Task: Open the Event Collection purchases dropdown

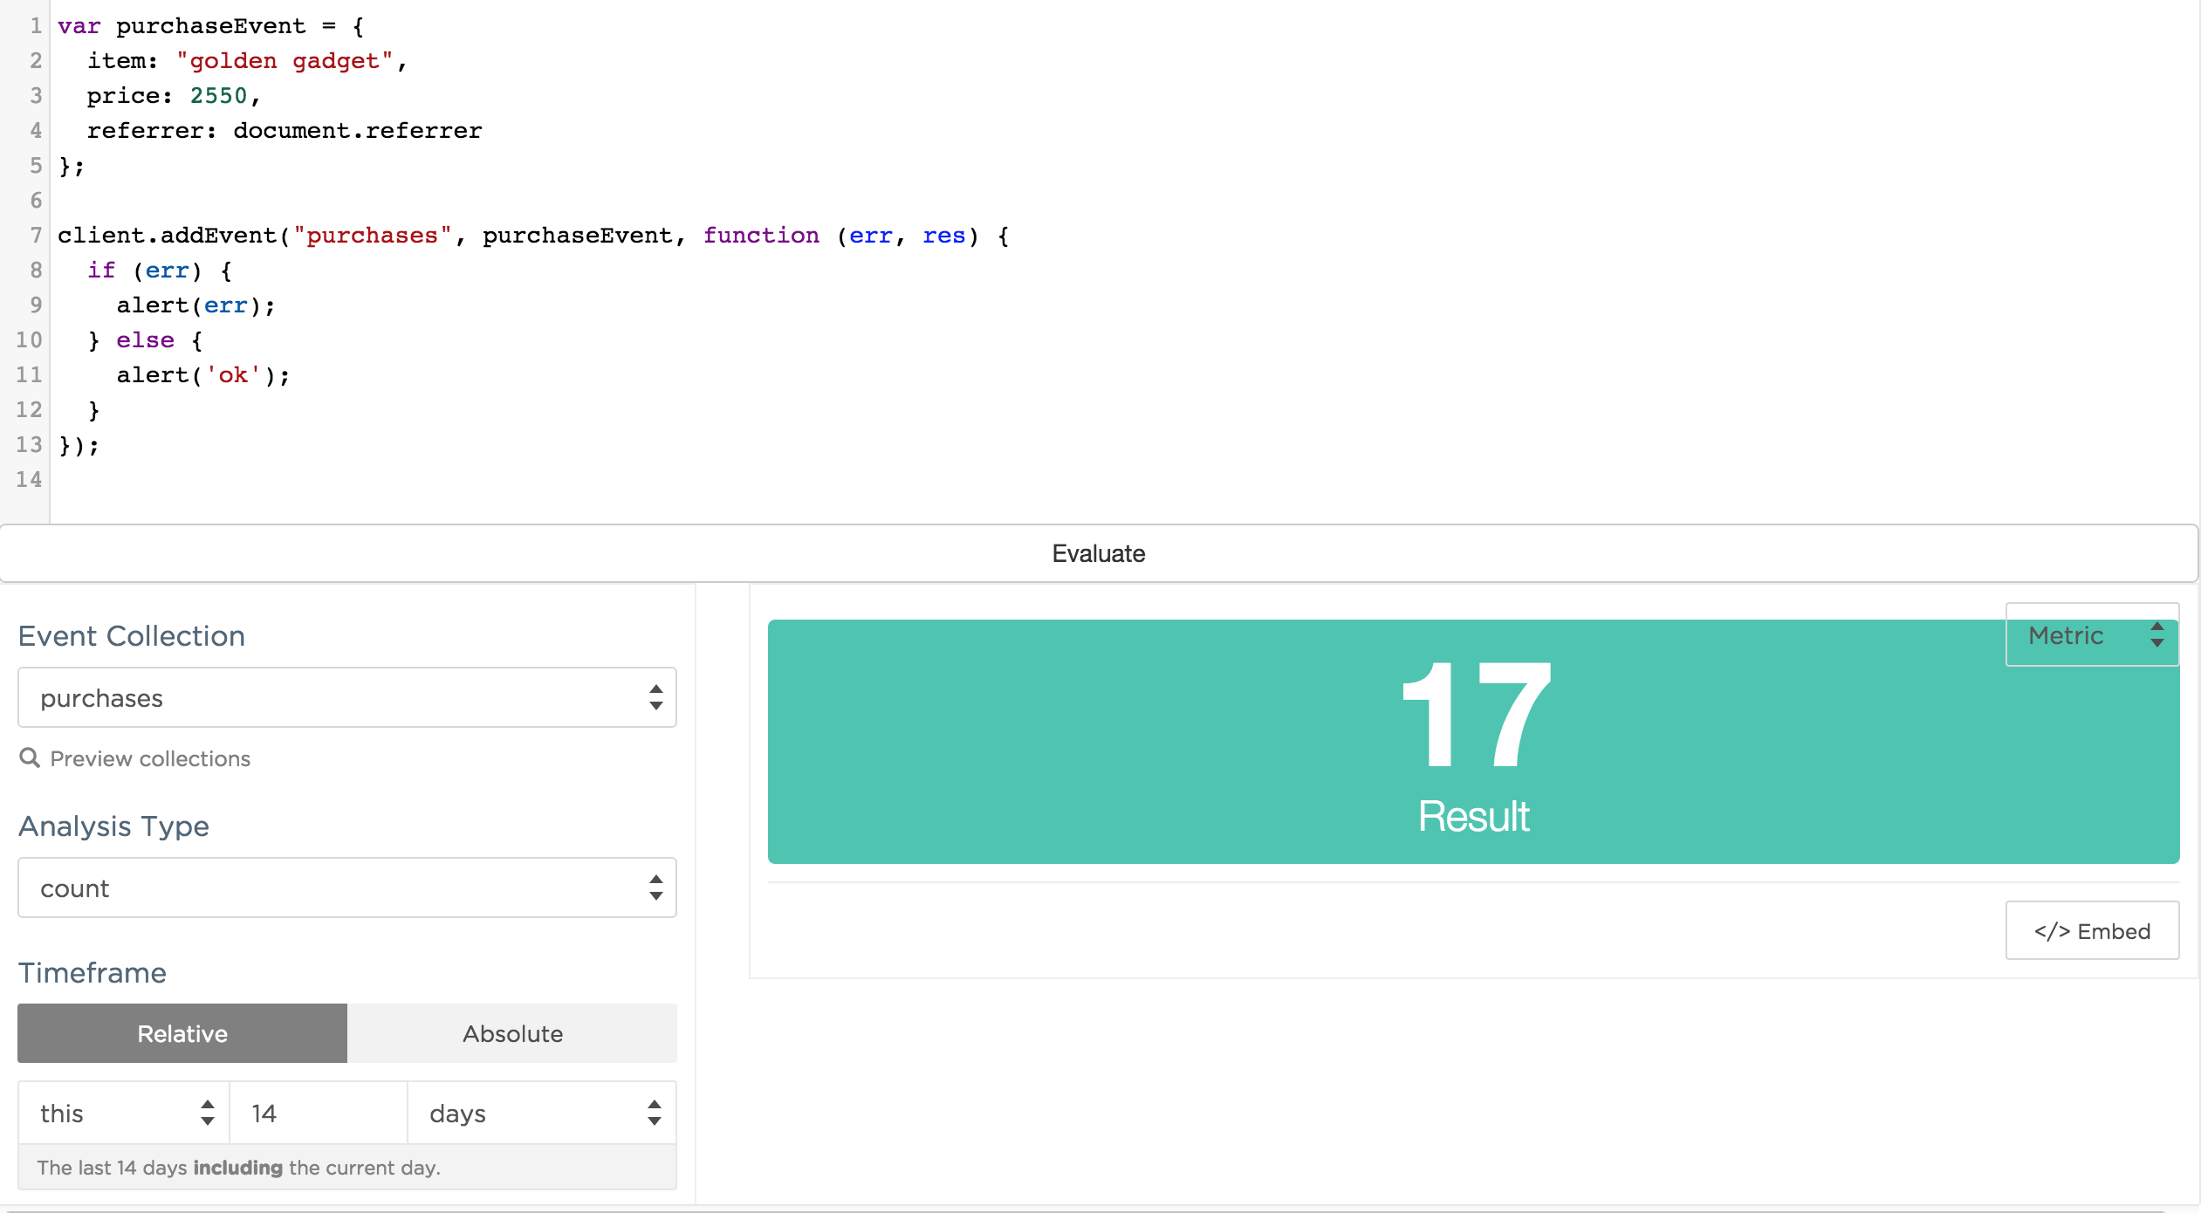Action: pos(346,697)
